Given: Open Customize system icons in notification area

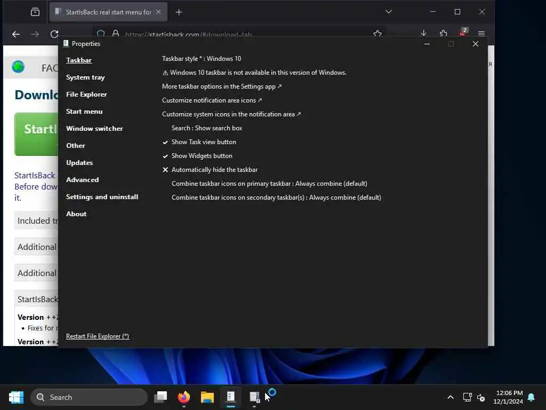Looking at the screenshot, I should coord(231,114).
